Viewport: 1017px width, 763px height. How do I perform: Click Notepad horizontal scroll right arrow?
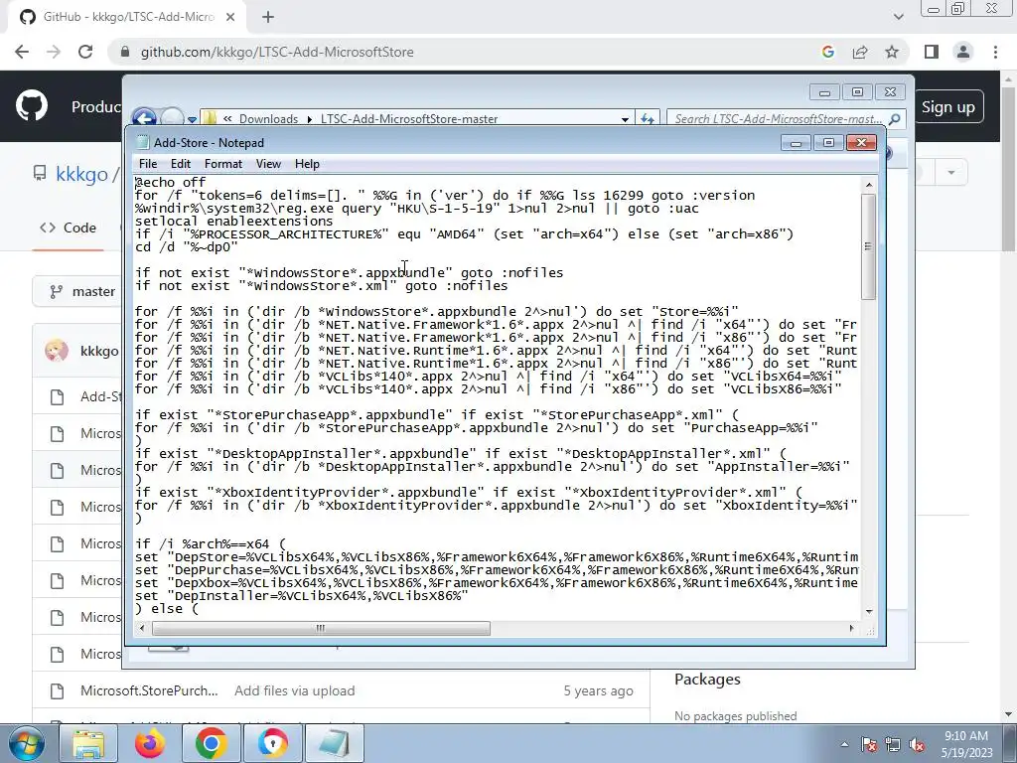pos(852,628)
